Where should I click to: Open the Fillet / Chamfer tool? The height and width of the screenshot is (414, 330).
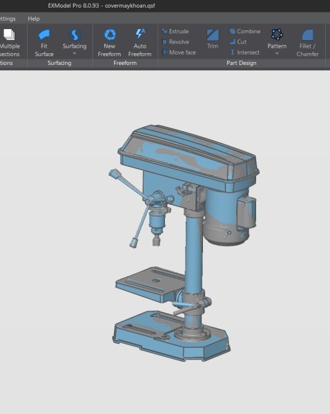[307, 43]
